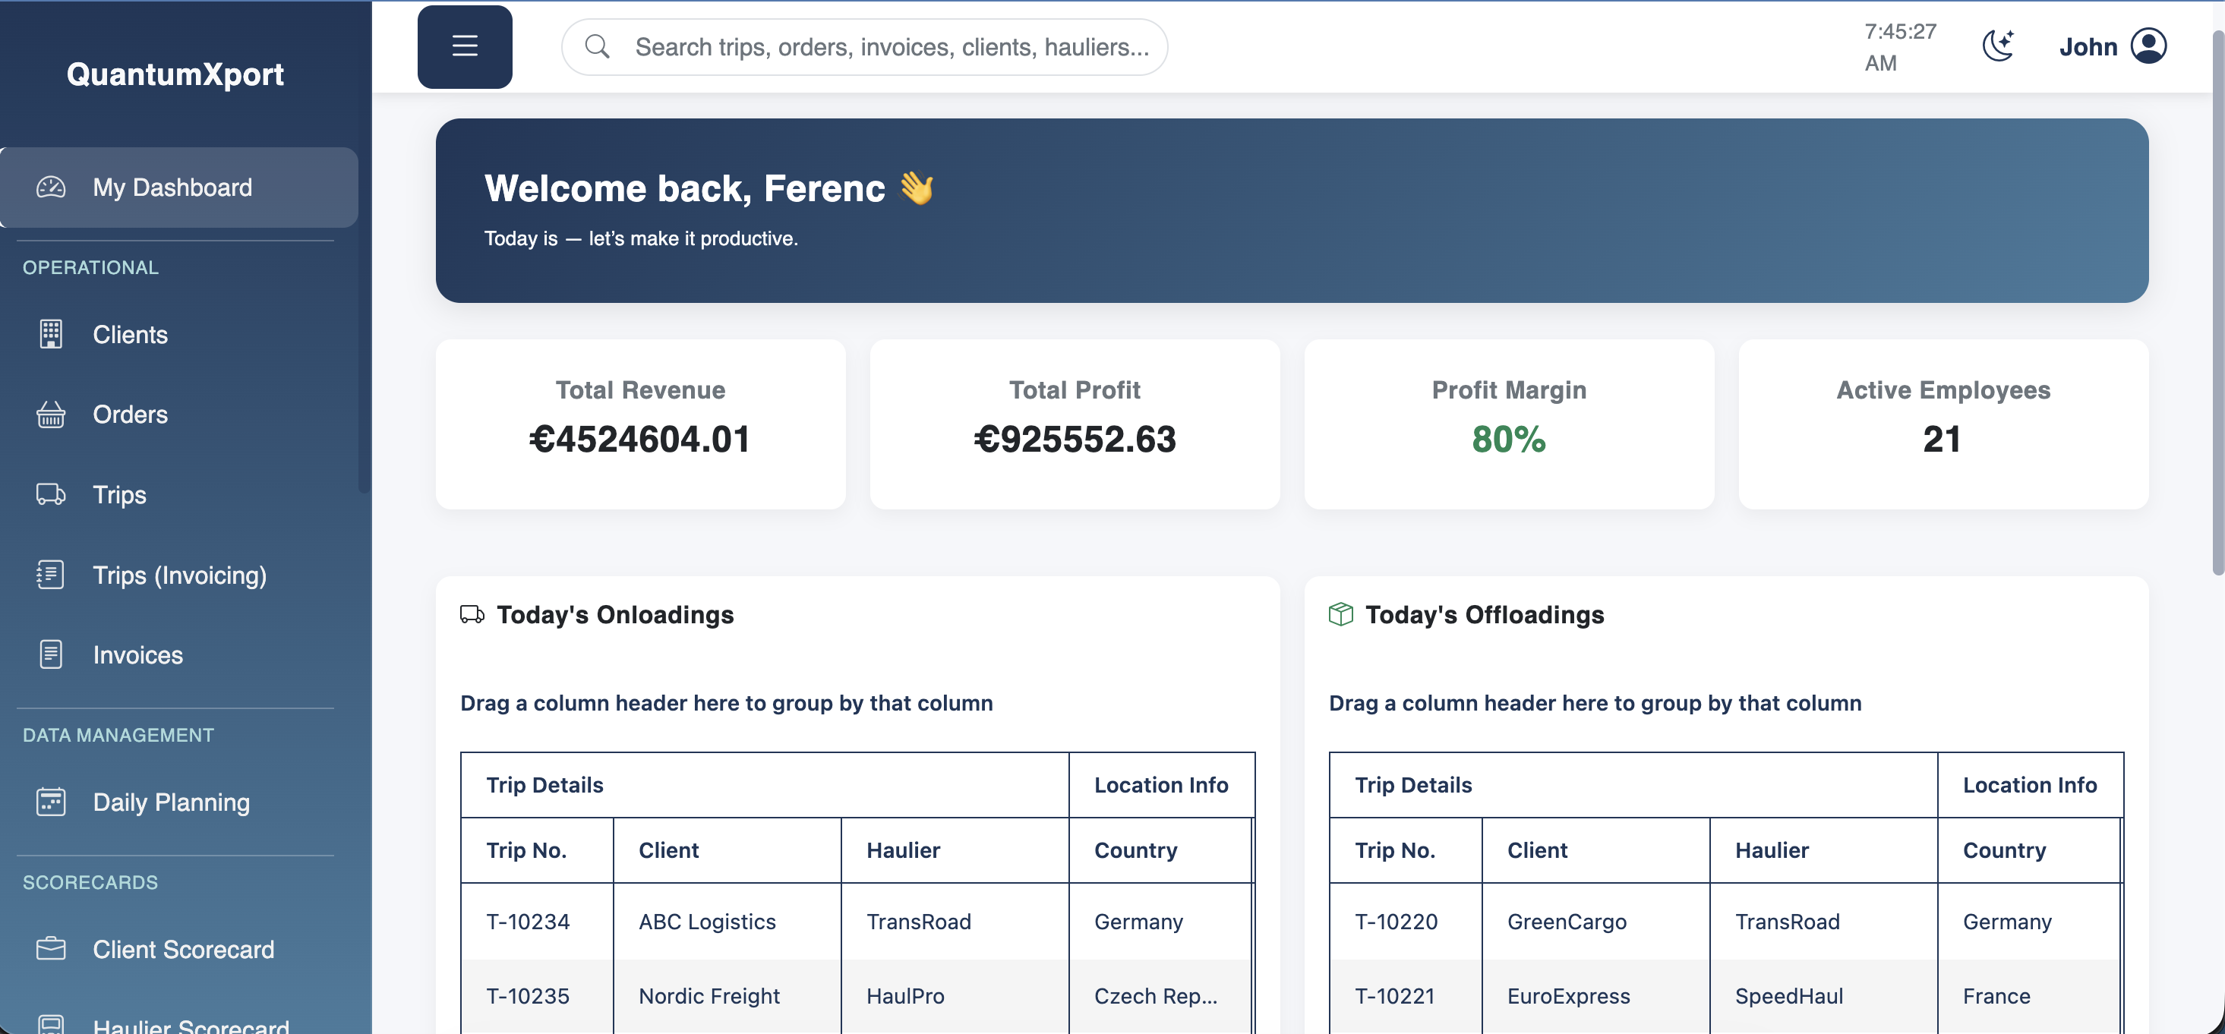This screenshot has width=2225, height=1034.
Task: Open Haulier Scorecard sidebar entry
Action: point(190,1026)
